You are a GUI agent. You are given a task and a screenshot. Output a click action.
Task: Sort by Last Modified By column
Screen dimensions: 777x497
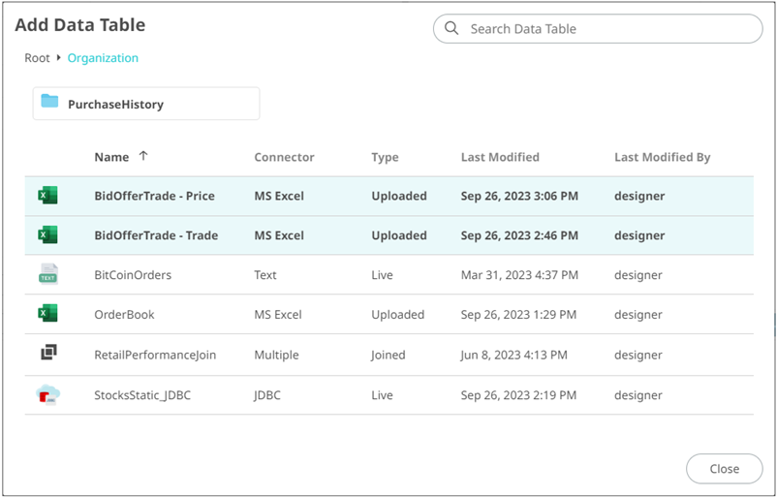(x=662, y=157)
